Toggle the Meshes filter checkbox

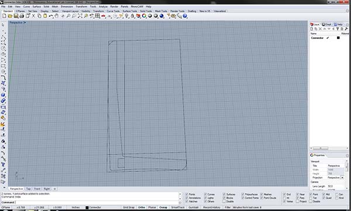point(261,195)
